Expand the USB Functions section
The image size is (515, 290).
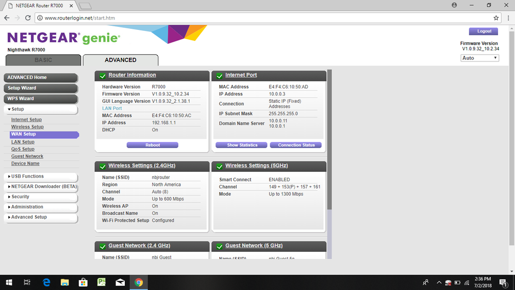point(40,176)
